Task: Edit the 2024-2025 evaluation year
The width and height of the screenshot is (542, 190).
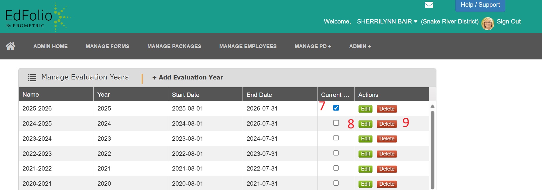Action: click(x=366, y=124)
